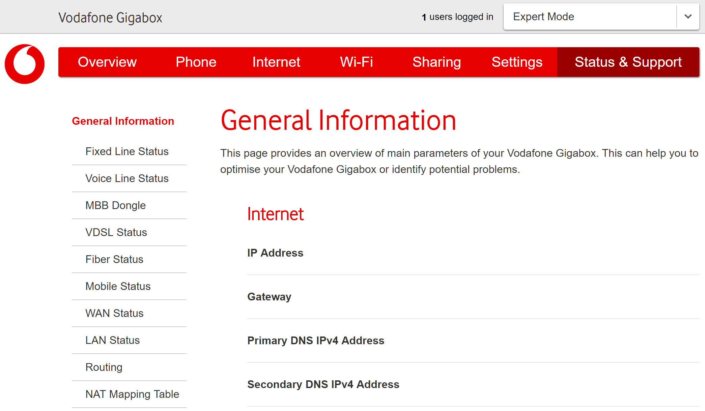Select the Status & Support tab
This screenshot has height=411, width=705.
click(628, 62)
